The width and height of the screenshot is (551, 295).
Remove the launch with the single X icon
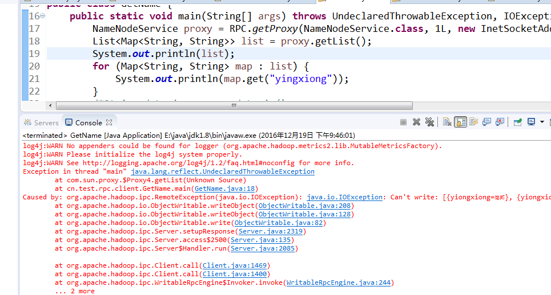click(416, 122)
